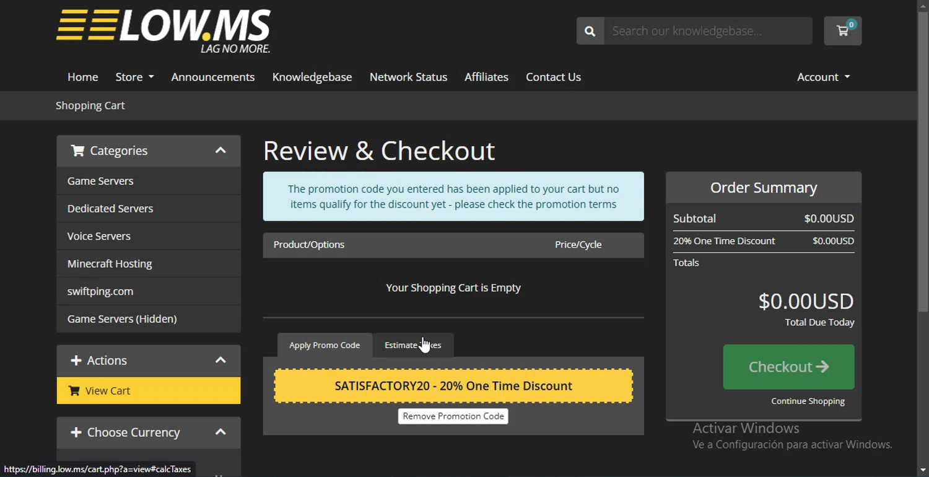
Task: Click the plus icon beside Choose Currency
Action: (76, 432)
